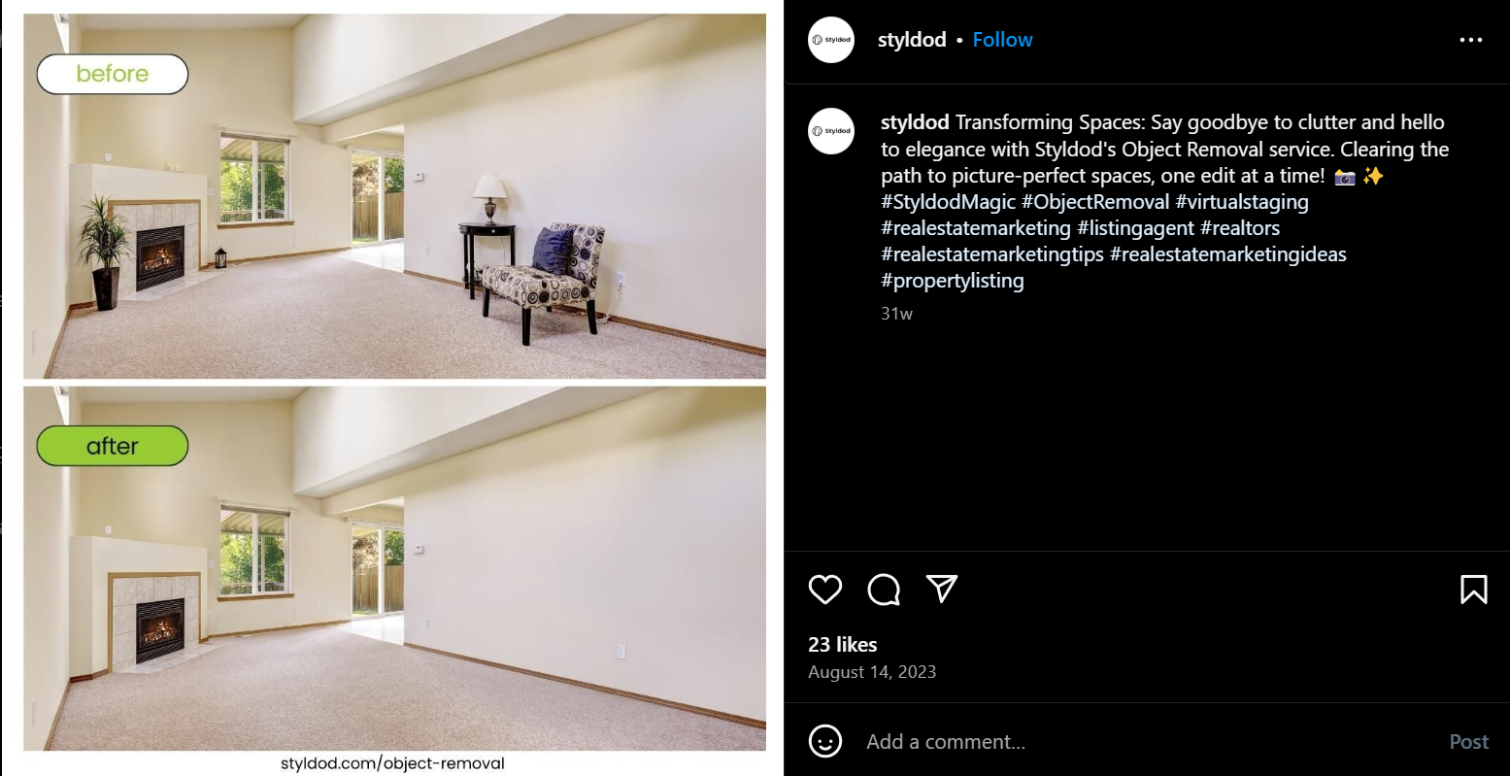Follow the styldod account
Screen dimensions: 1510x776
pyautogui.click(x=1002, y=40)
